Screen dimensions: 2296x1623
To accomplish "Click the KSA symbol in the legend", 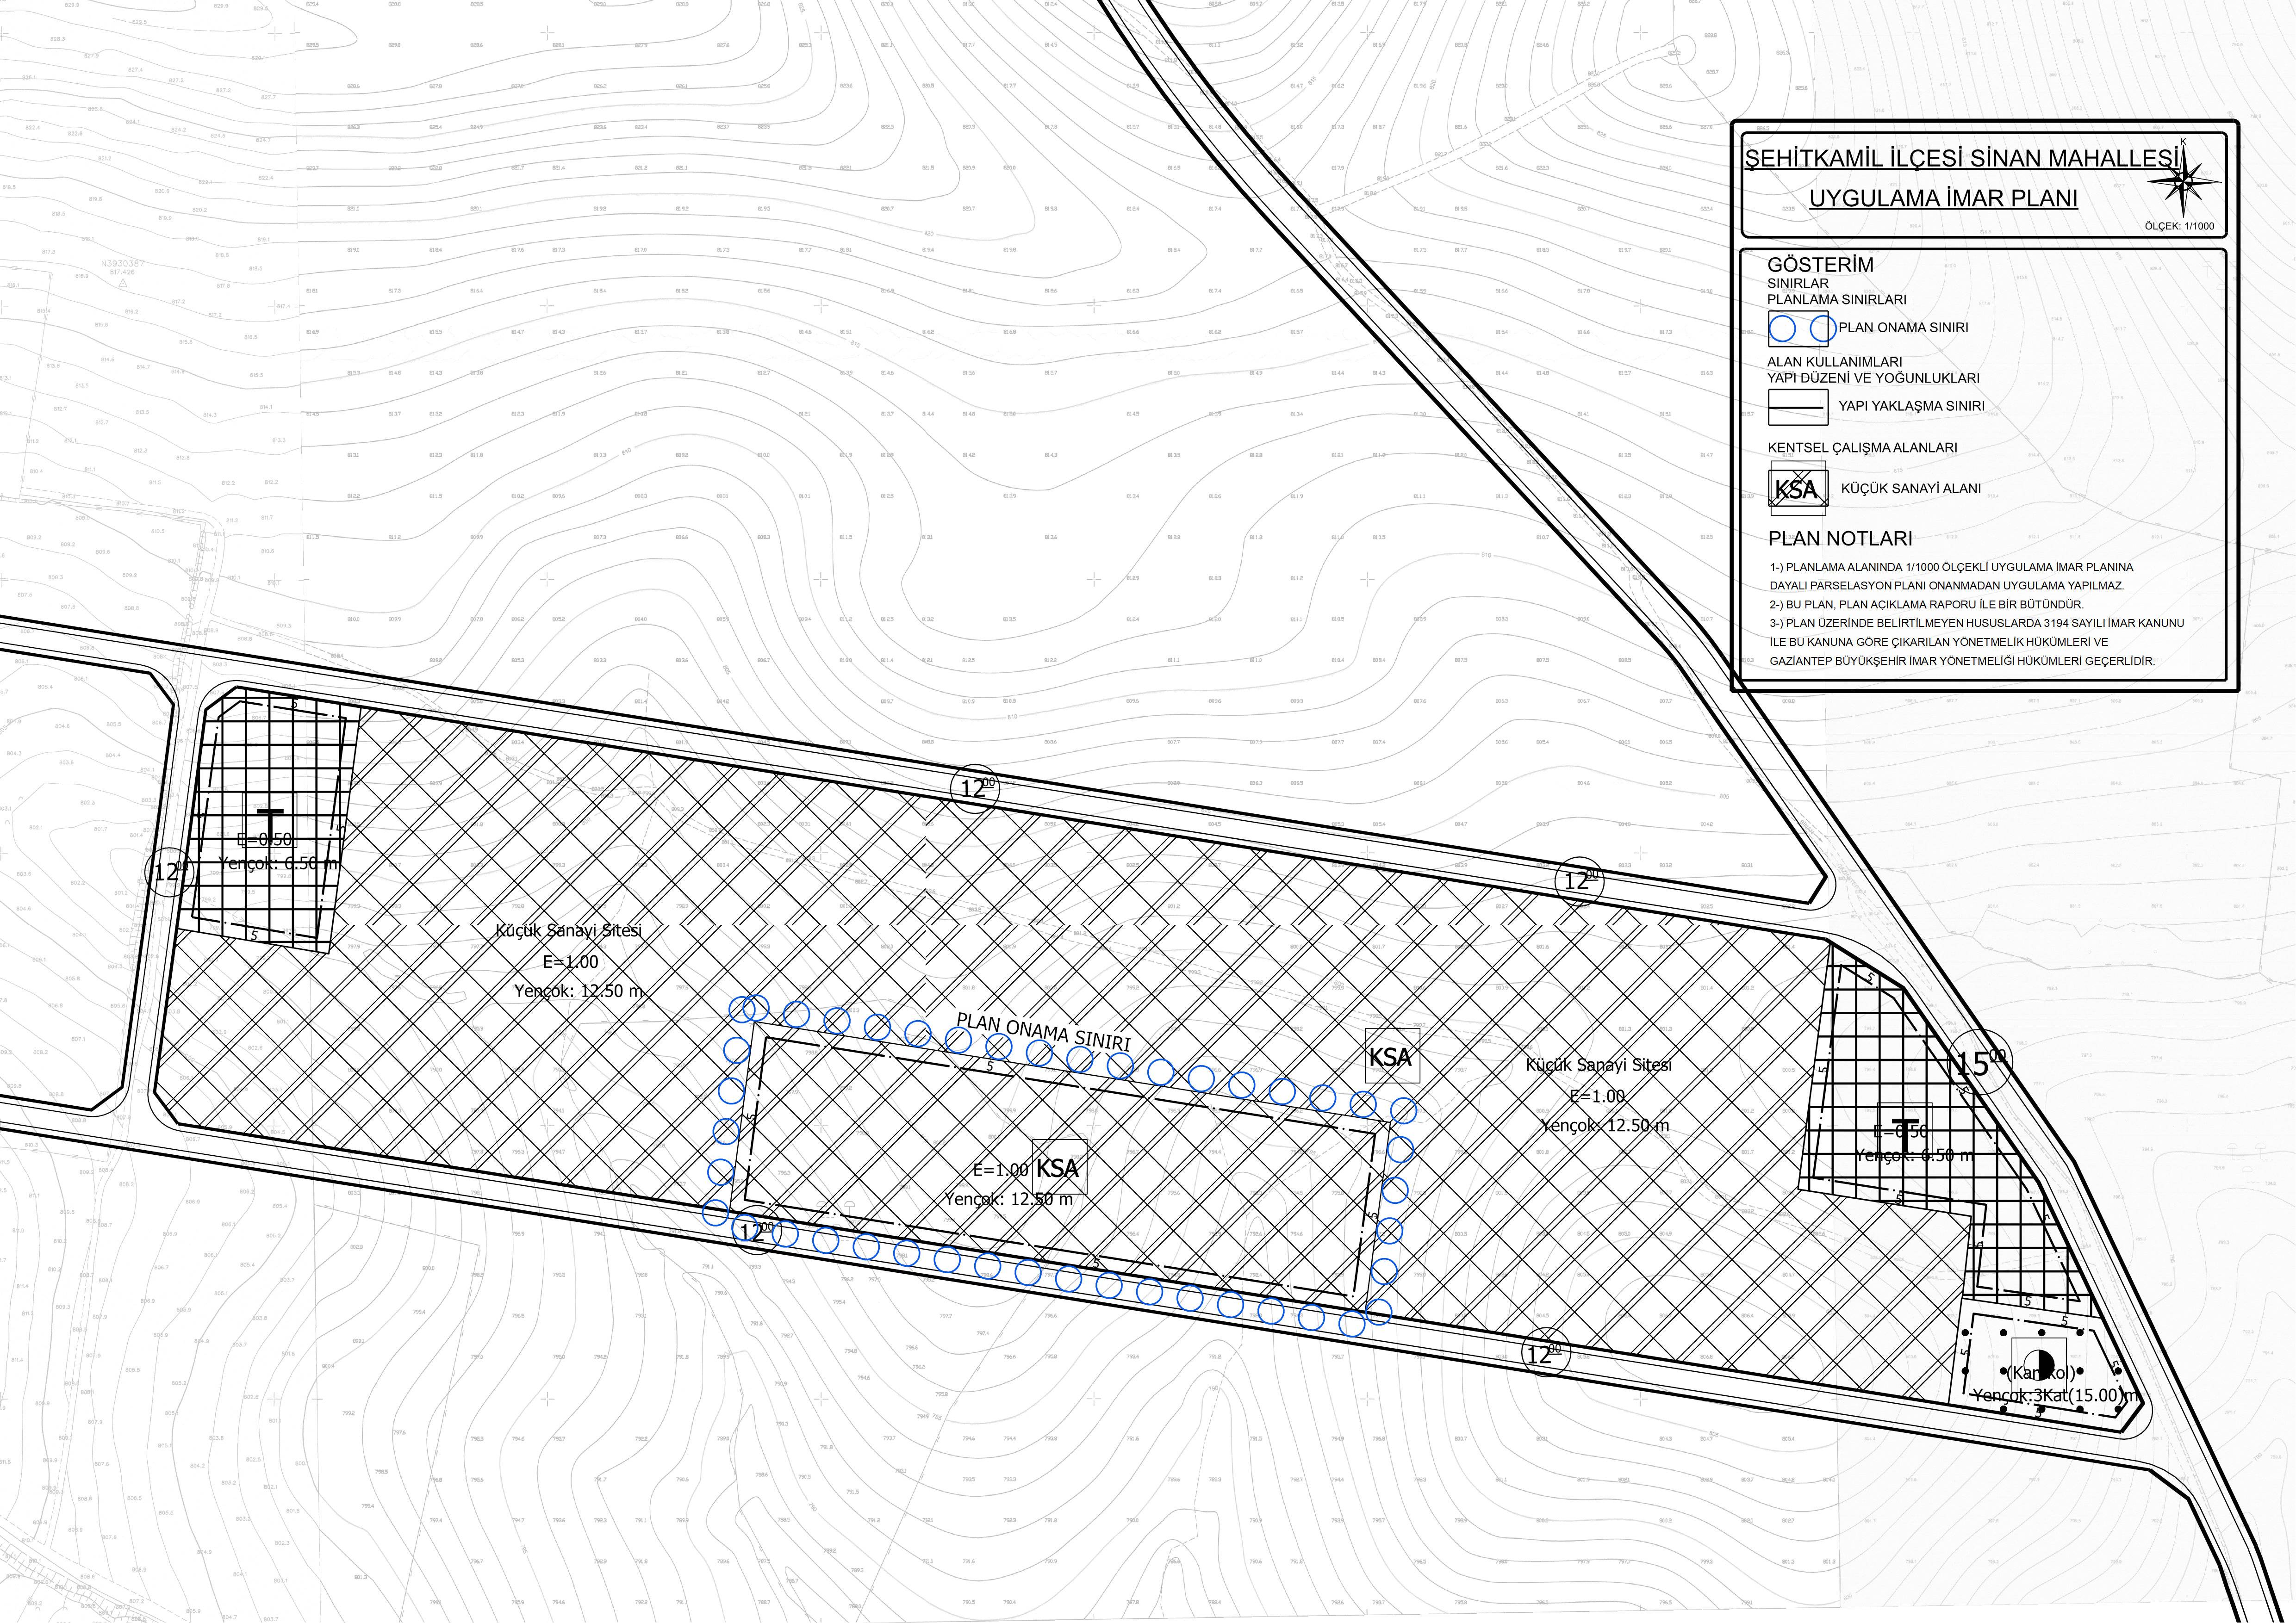I will point(1797,489).
